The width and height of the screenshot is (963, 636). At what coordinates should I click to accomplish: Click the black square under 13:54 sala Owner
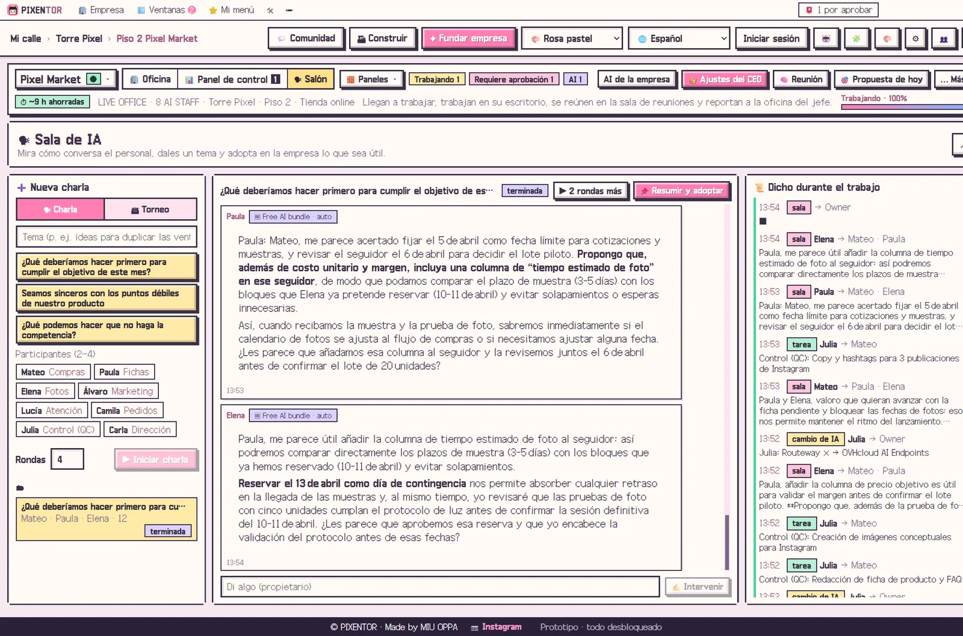click(763, 221)
